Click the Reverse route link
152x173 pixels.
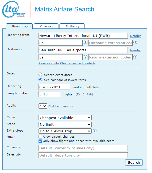(x=49, y=63)
